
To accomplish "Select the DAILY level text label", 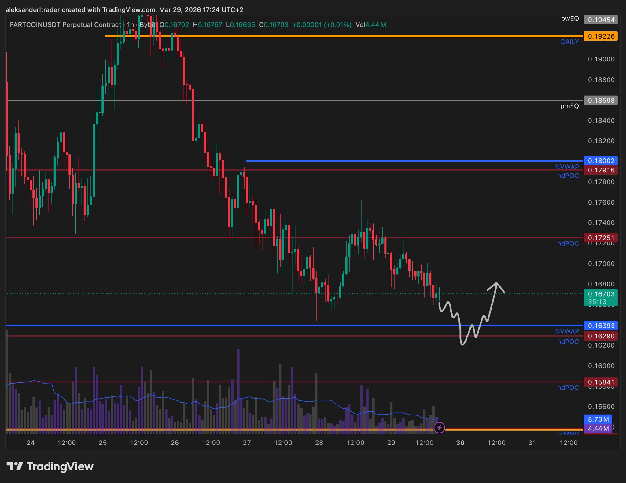I will pos(569,42).
